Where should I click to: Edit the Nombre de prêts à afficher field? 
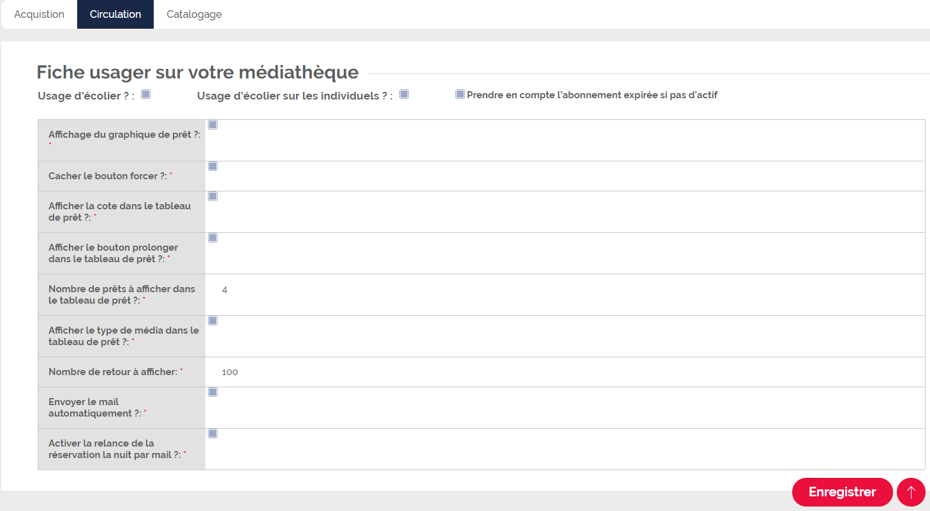click(x=565, y=290)
